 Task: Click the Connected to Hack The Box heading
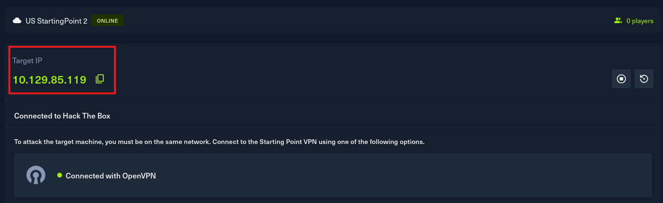pos(62,116)
